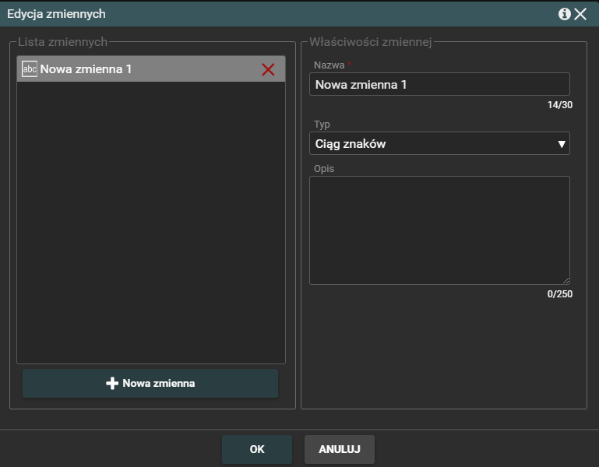Click the Opis textarea resize handle
The width and height of the screenshot is (599, 467).
pyautogui.click(x=566, y=280)
